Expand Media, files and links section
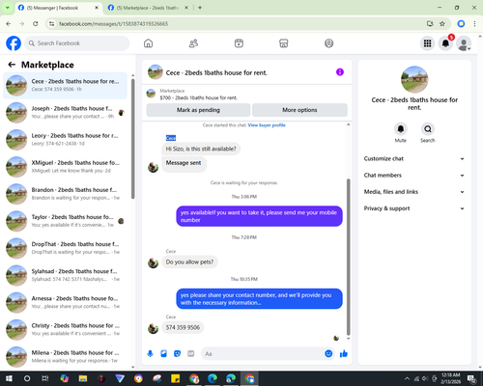This screenshot has height=386, width=483. (414, 192)
